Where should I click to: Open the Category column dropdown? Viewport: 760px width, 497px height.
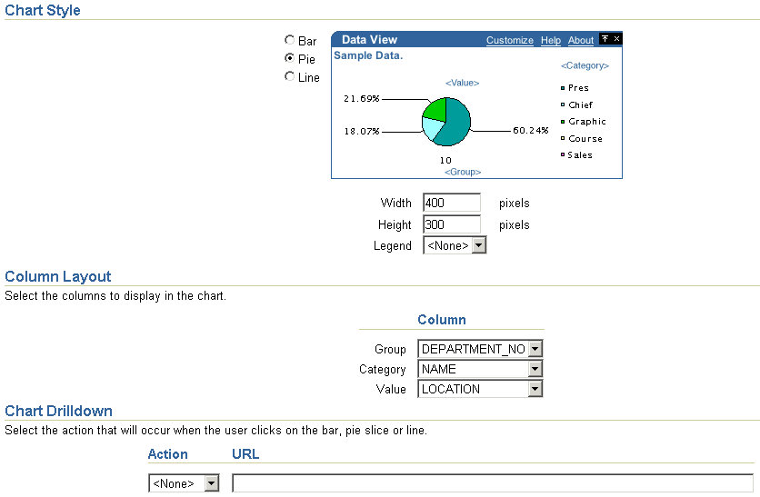coord(480,369)
